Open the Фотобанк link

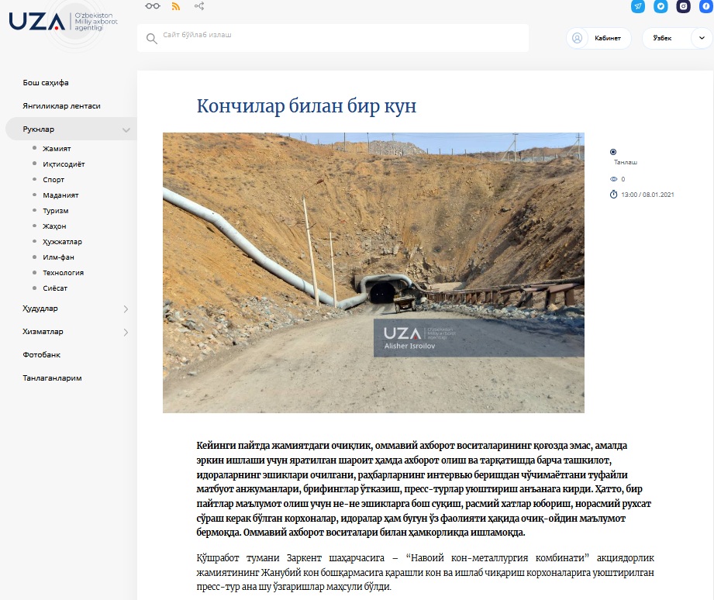41,354
